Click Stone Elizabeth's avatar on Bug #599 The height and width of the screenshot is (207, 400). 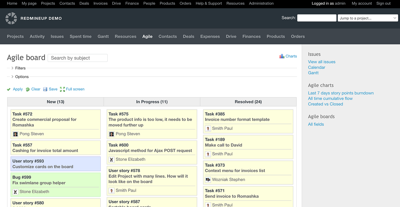(15, 192)
